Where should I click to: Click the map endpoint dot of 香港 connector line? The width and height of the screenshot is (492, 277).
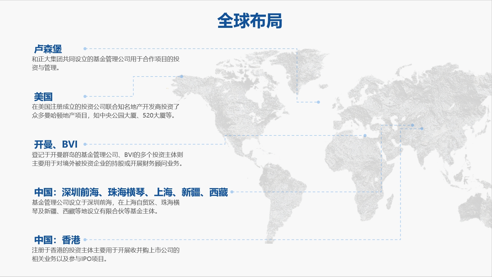coord(422,129)
